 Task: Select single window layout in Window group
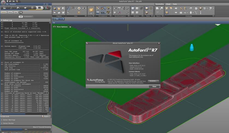(133, 8)
